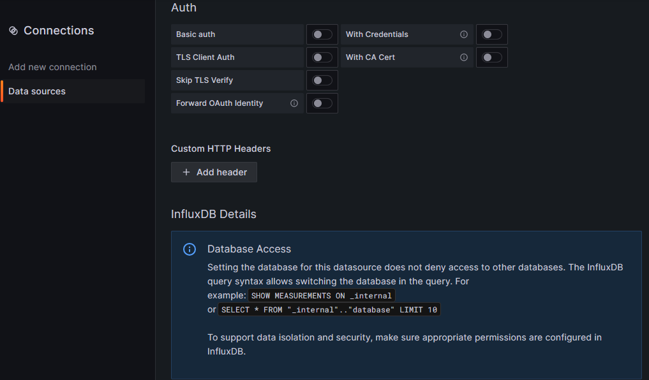This screenshot has width=649, height=380.
Task: Click the With CA Cert label
Action: (370, 57)
